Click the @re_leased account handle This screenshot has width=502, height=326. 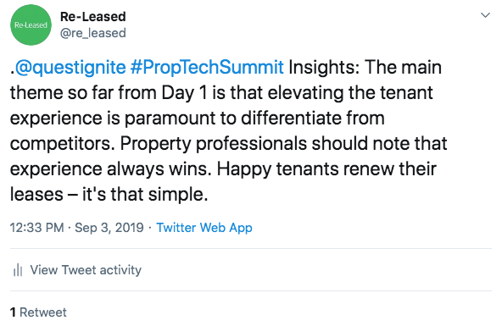[92, 33]
